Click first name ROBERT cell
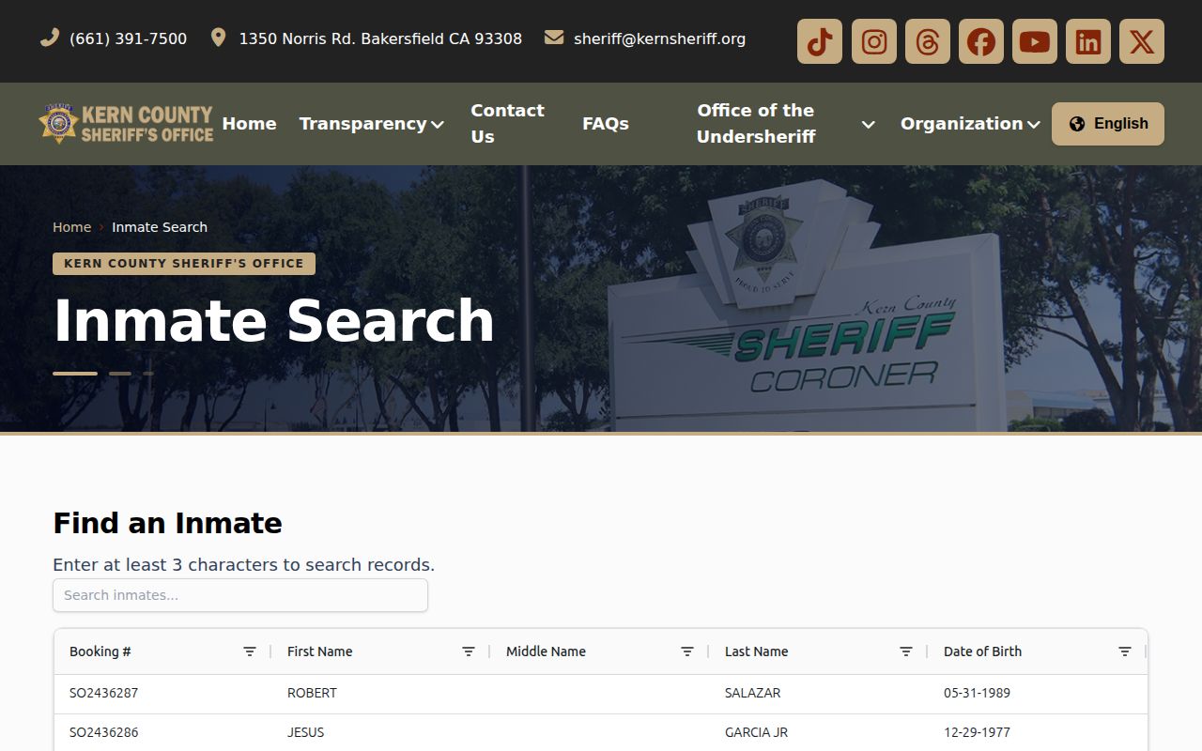This screenshot has width=1202, height=751. pyautogui.click(x=312, y=693)
